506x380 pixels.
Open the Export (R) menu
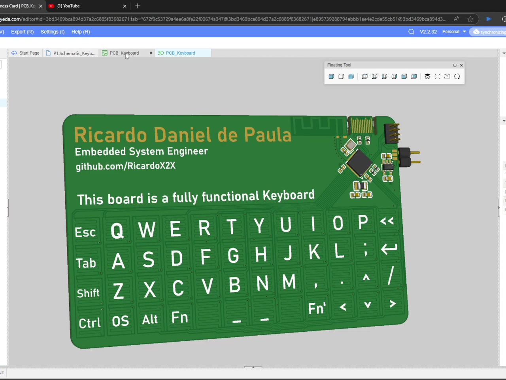point(22,32)
